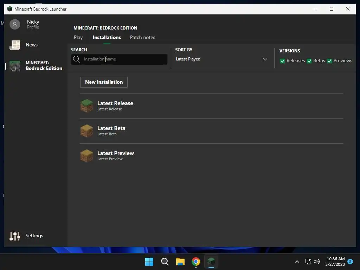Click network status tray icon
360x270 pixels.
point(308,262)
